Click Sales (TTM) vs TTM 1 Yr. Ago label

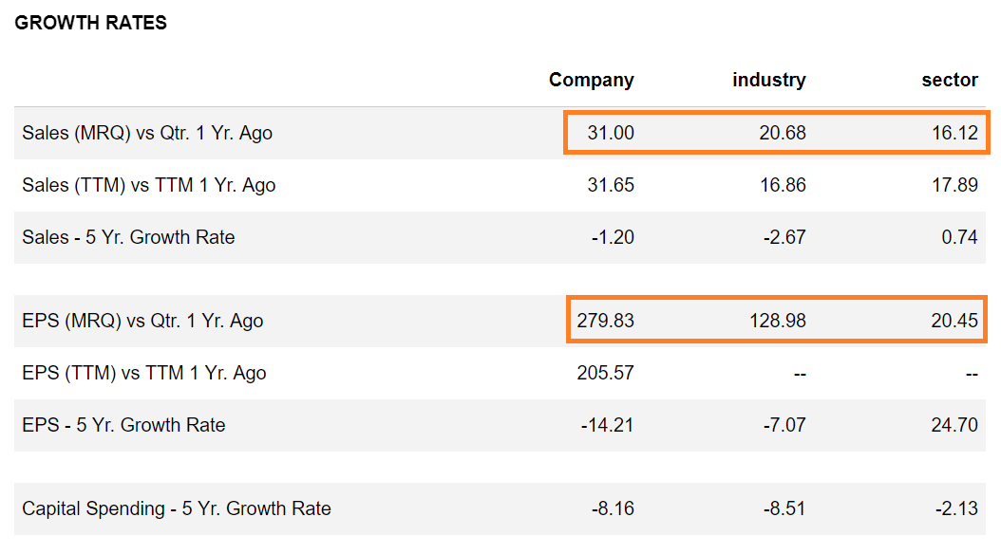(x=149, y=186)
